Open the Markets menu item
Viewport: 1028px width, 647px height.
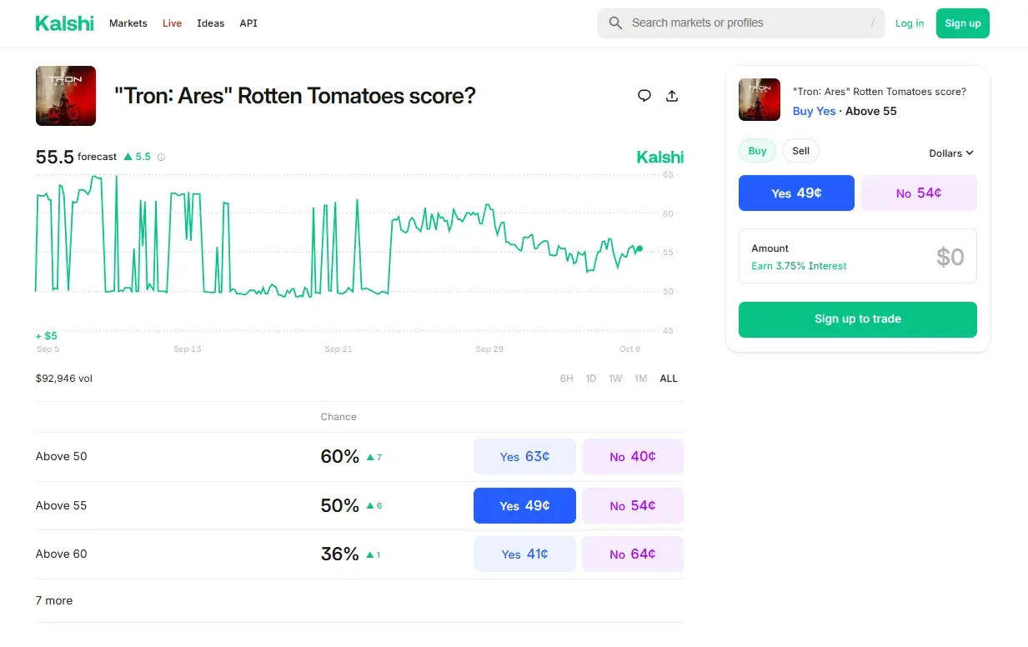pyautogui.click(x=128, y=23)
